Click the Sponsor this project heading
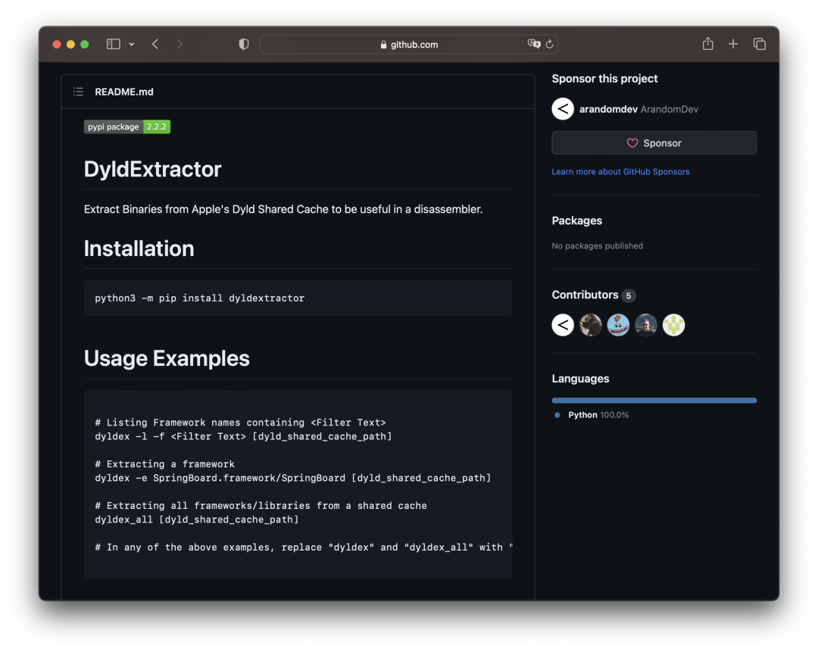Image resolution: width=818 pixels, height=652 pixels. 604,79
